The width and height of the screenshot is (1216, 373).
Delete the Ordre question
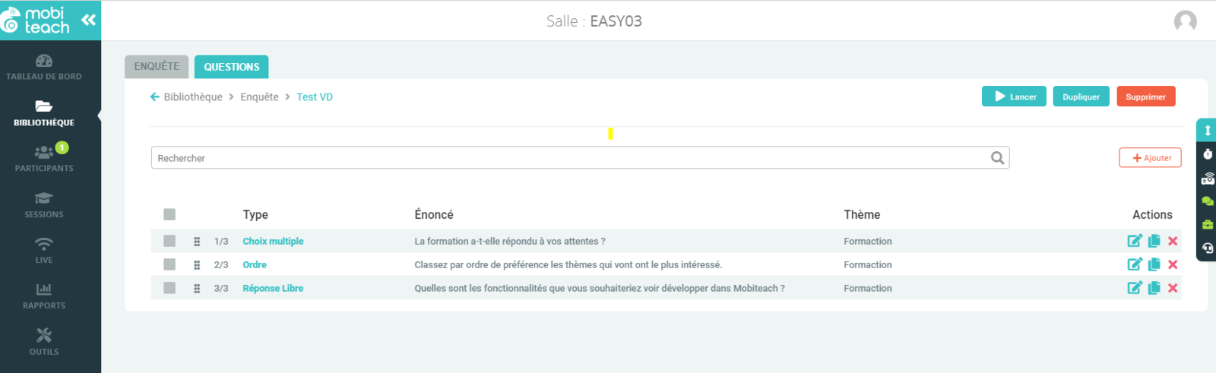1173,264
